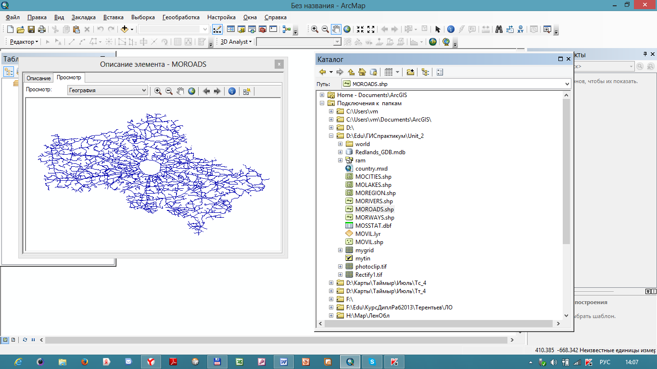
Task: Toggle the Catalog tree contents panel icon
Action: 425,72
